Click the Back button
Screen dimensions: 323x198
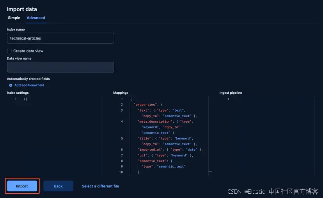(x=58, y=186)
